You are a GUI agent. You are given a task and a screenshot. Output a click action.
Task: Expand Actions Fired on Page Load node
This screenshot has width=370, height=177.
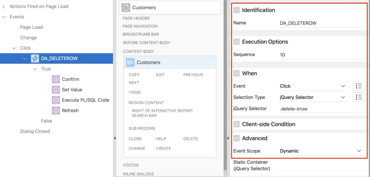click(x=4, y=7)
